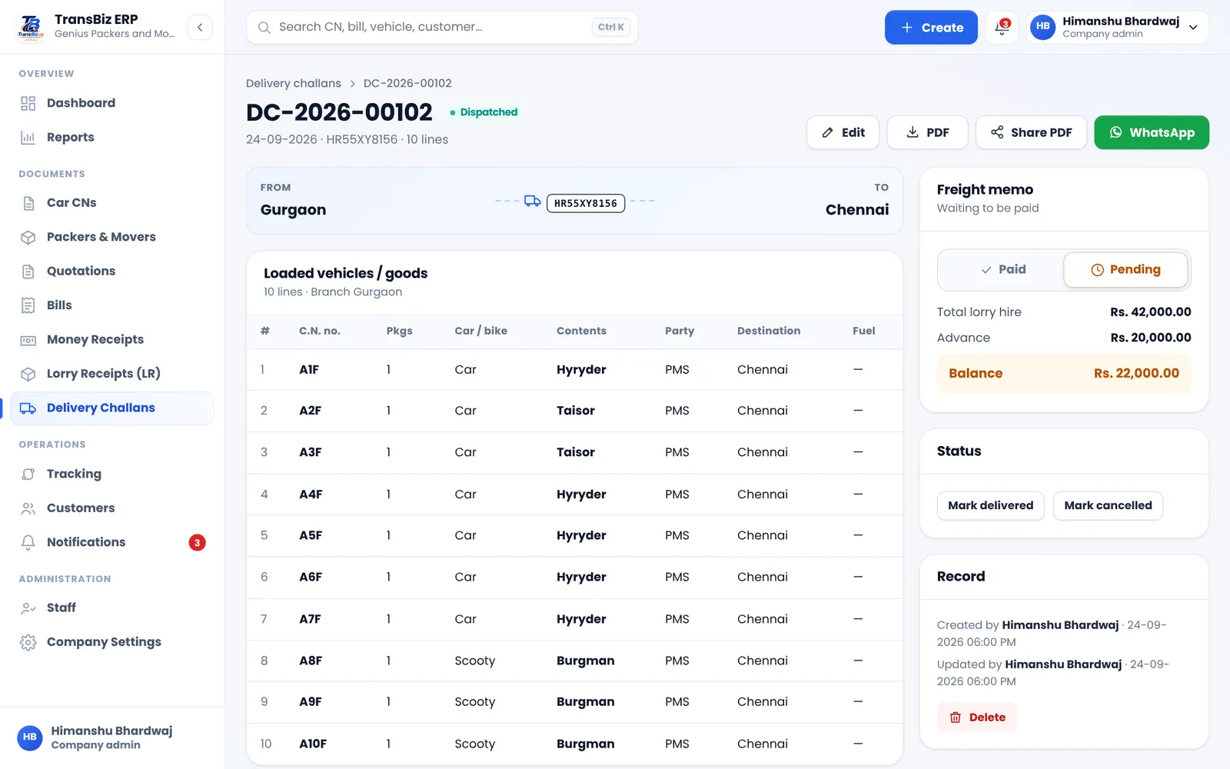Screen dimensions: 1230x769
Task: Open notifications bell in top bar
Action: coord(1002,28)
